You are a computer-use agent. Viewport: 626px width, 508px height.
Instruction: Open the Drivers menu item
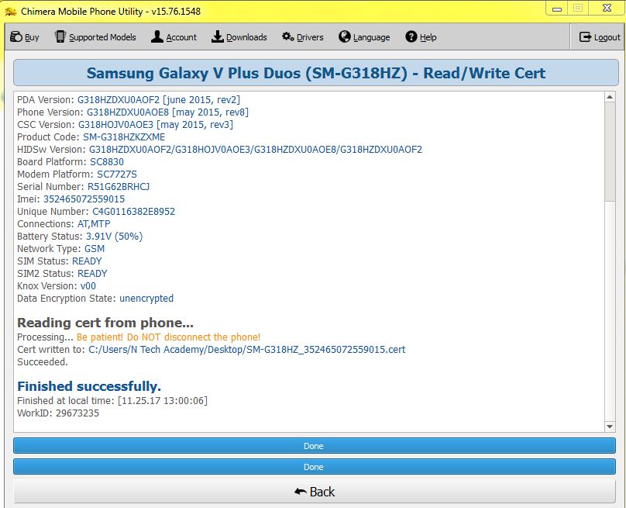pos(310,37)
